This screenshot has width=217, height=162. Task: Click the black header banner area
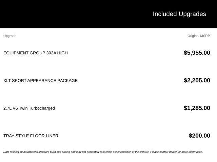coord(108,14)
